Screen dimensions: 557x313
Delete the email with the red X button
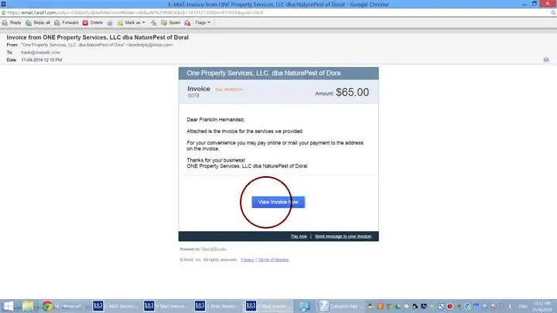[x=92, y=22]
